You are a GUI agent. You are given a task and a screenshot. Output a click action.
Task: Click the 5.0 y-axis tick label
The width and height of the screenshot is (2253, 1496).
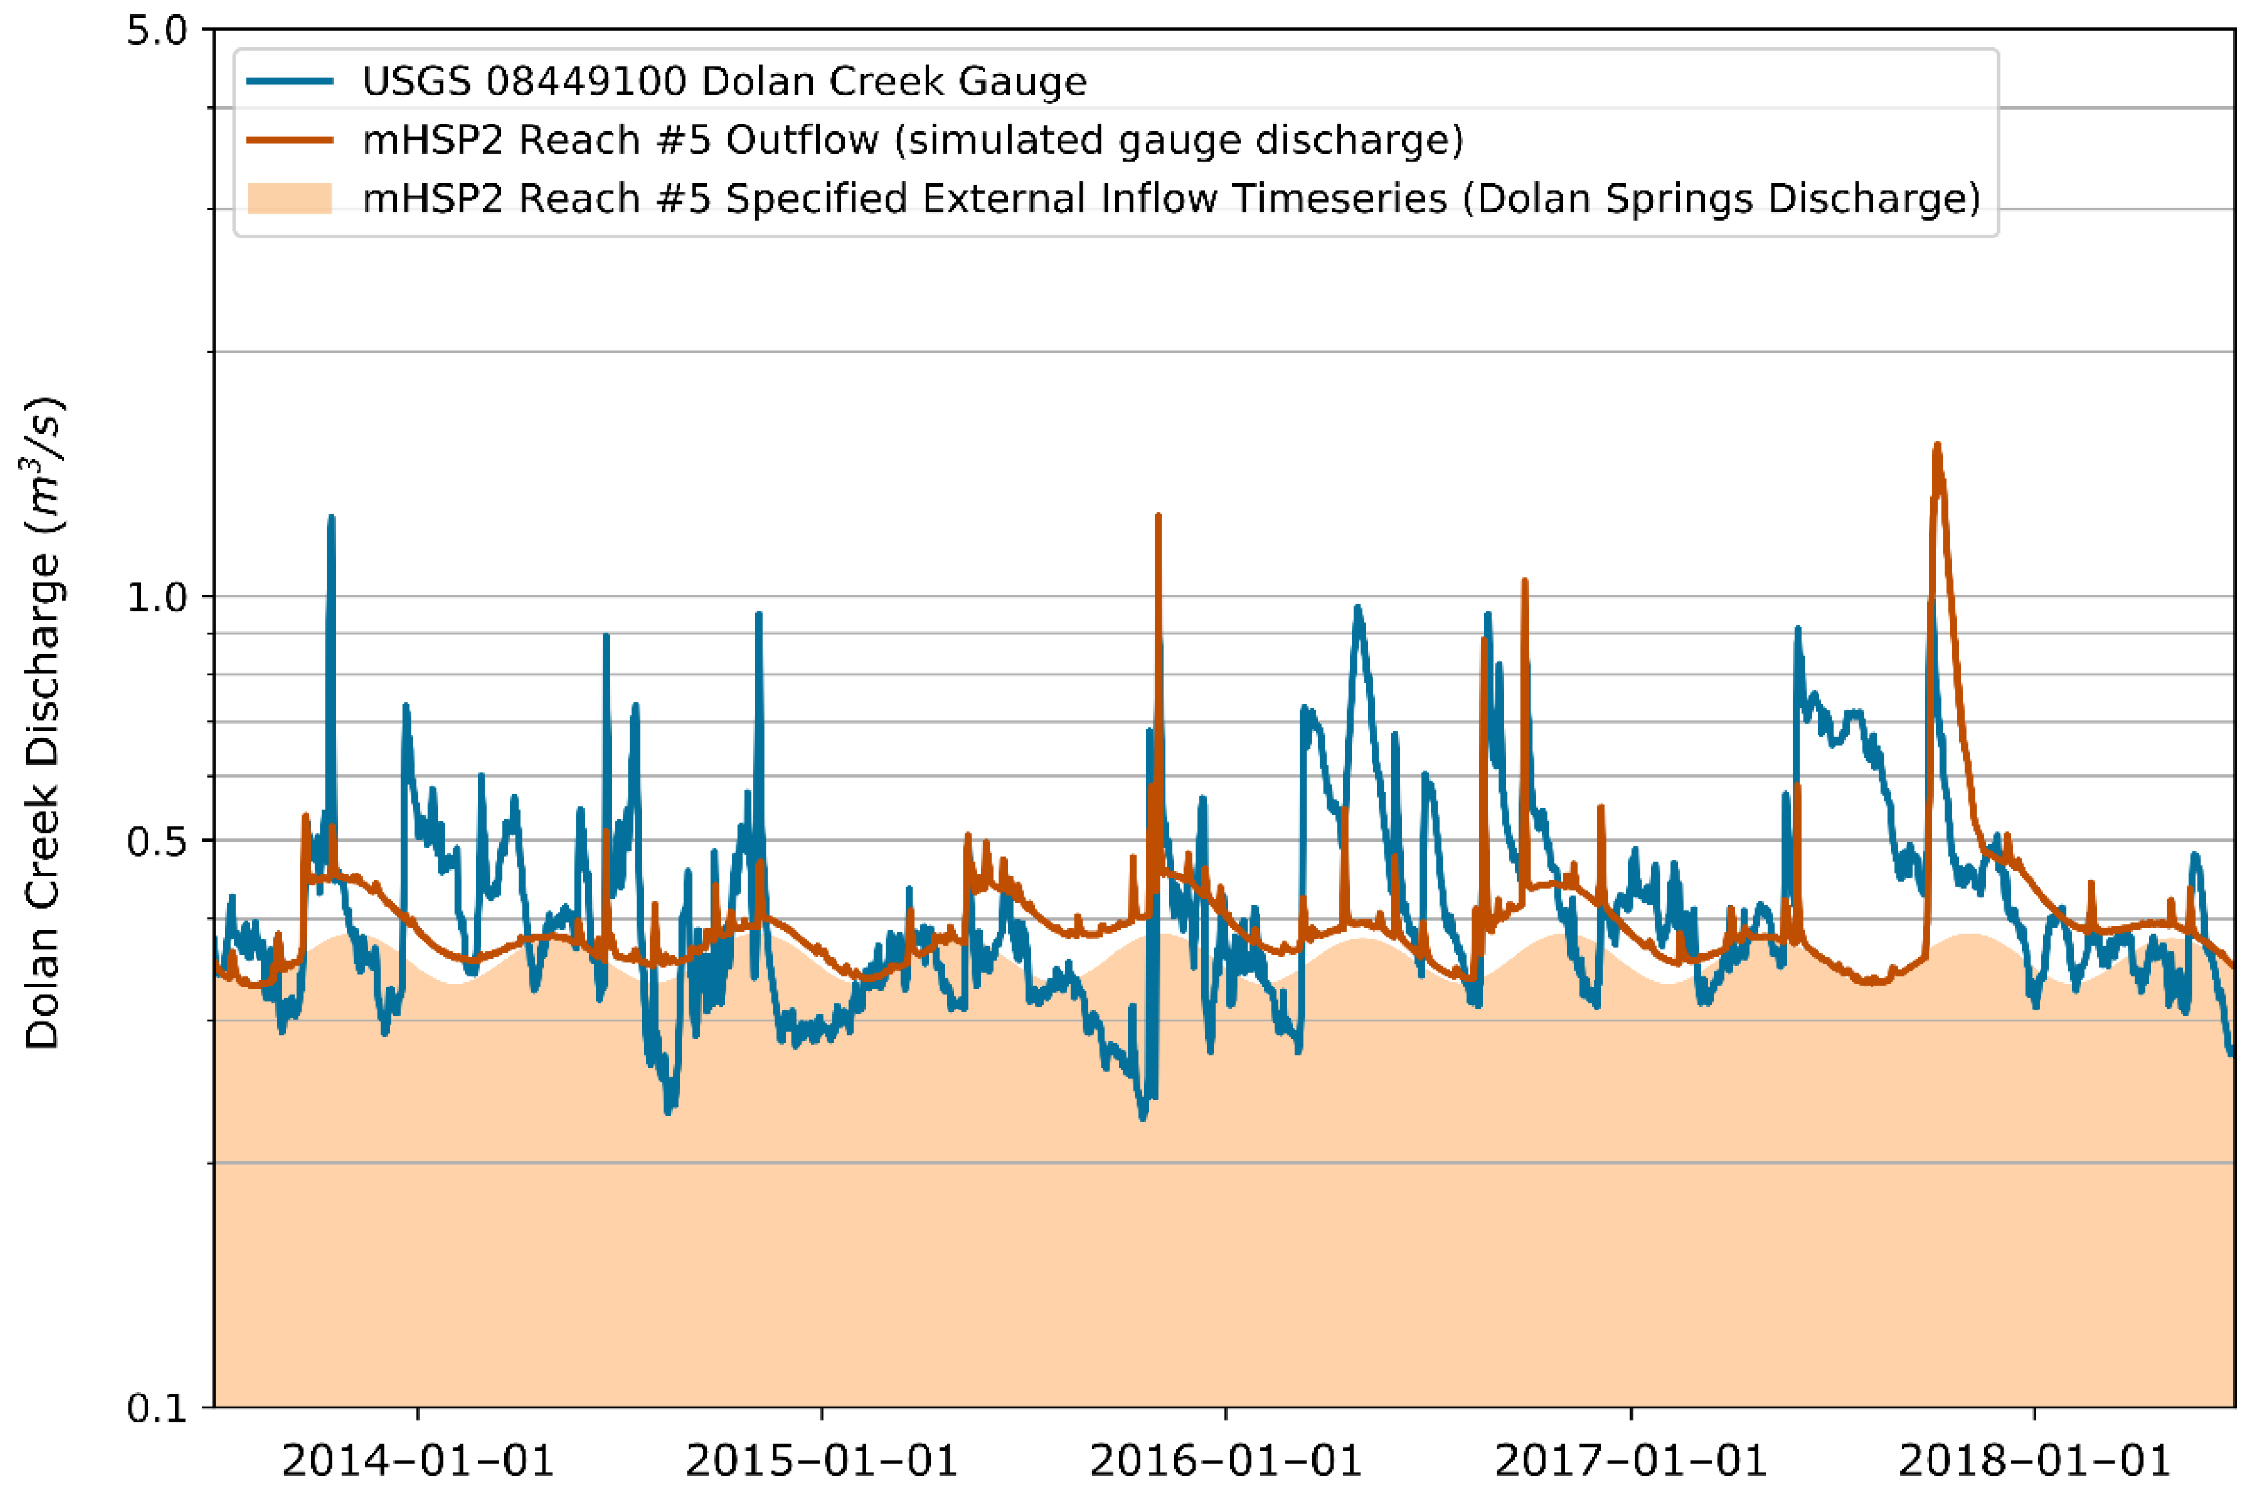click(x=158, y=30)
